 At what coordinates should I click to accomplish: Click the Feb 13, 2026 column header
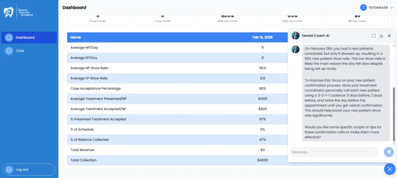pos(262,38)
